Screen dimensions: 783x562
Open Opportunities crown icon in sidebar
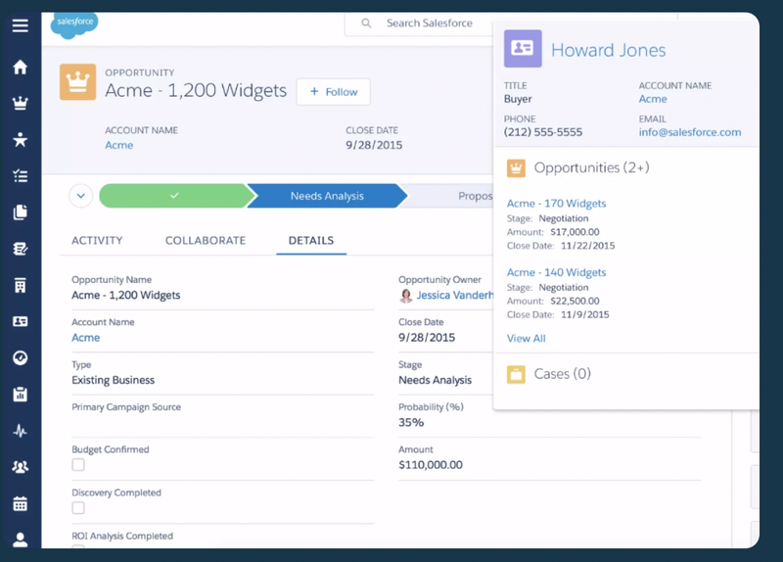click(20, 103)
